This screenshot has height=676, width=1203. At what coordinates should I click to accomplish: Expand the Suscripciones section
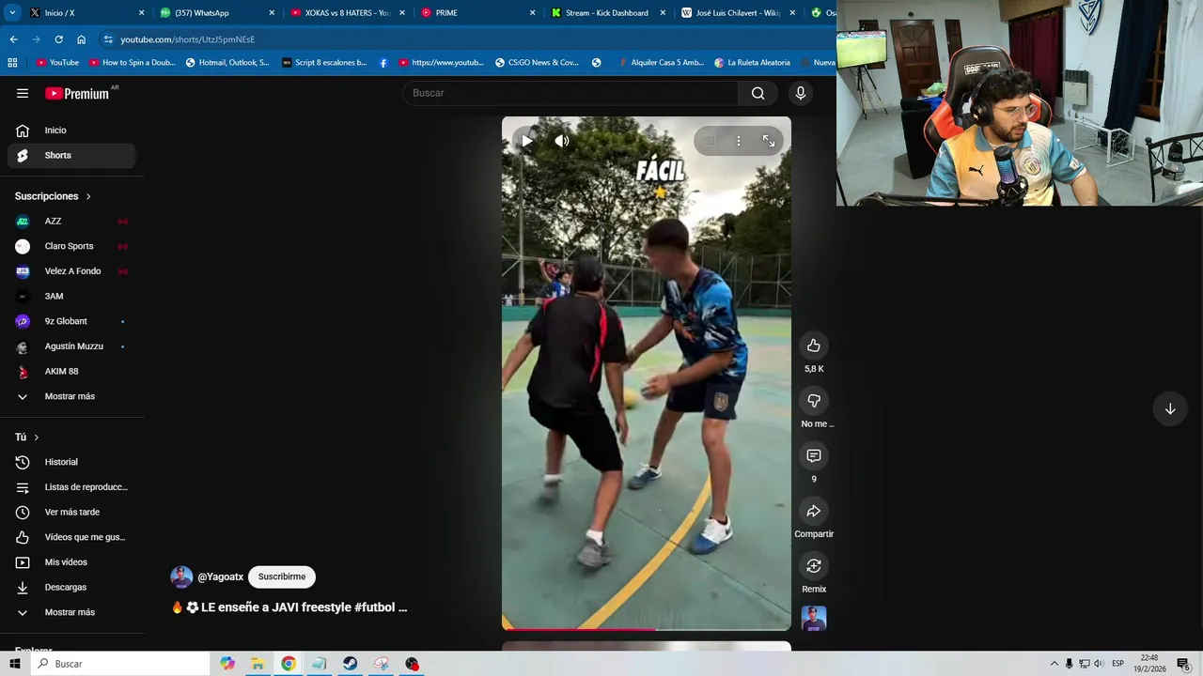coord(53,196)
